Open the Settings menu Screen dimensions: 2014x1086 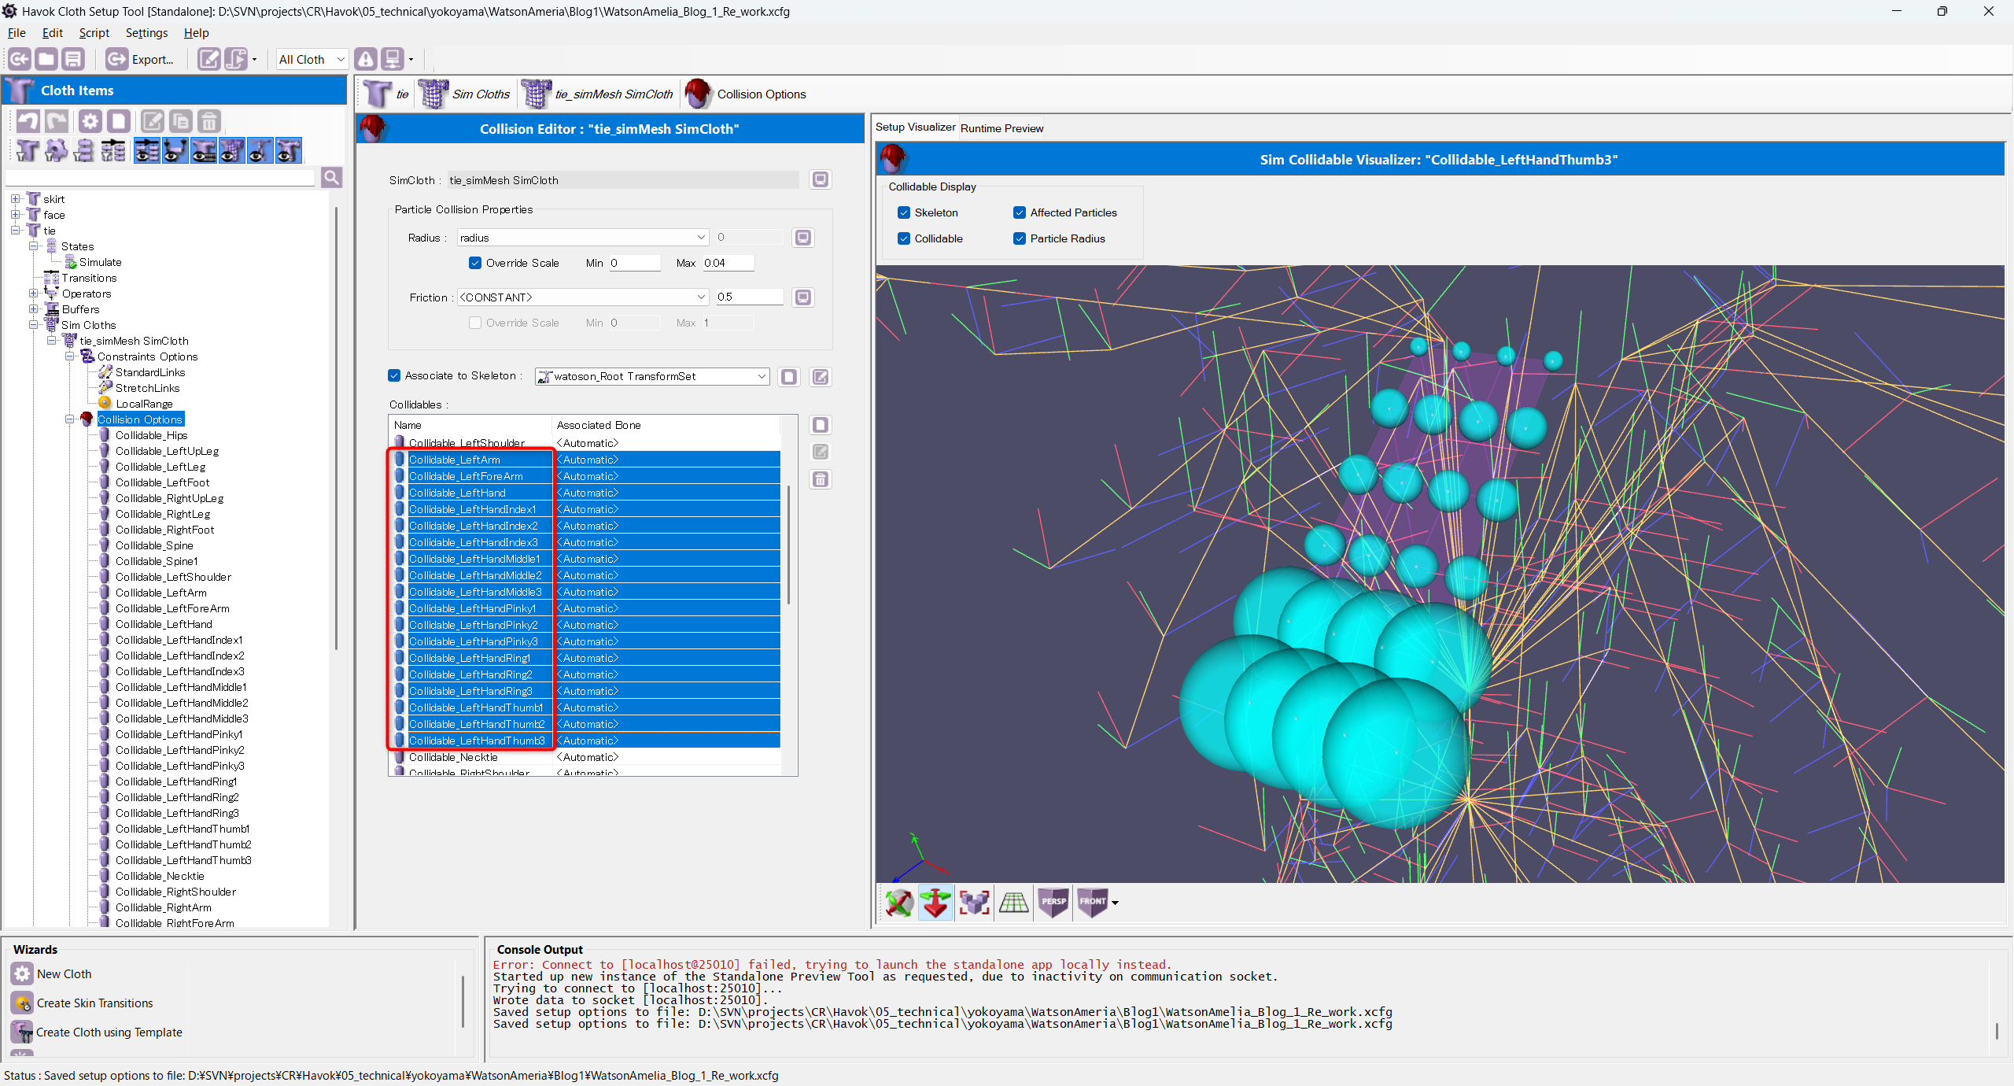pos(146,33)
